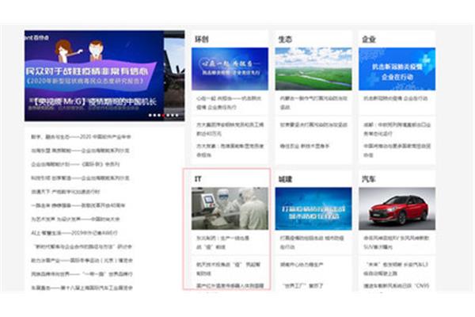The image size is (475, 317).
Task: Open the 'CN95' article link under 汽车
Action: click(x=397, y=286)
